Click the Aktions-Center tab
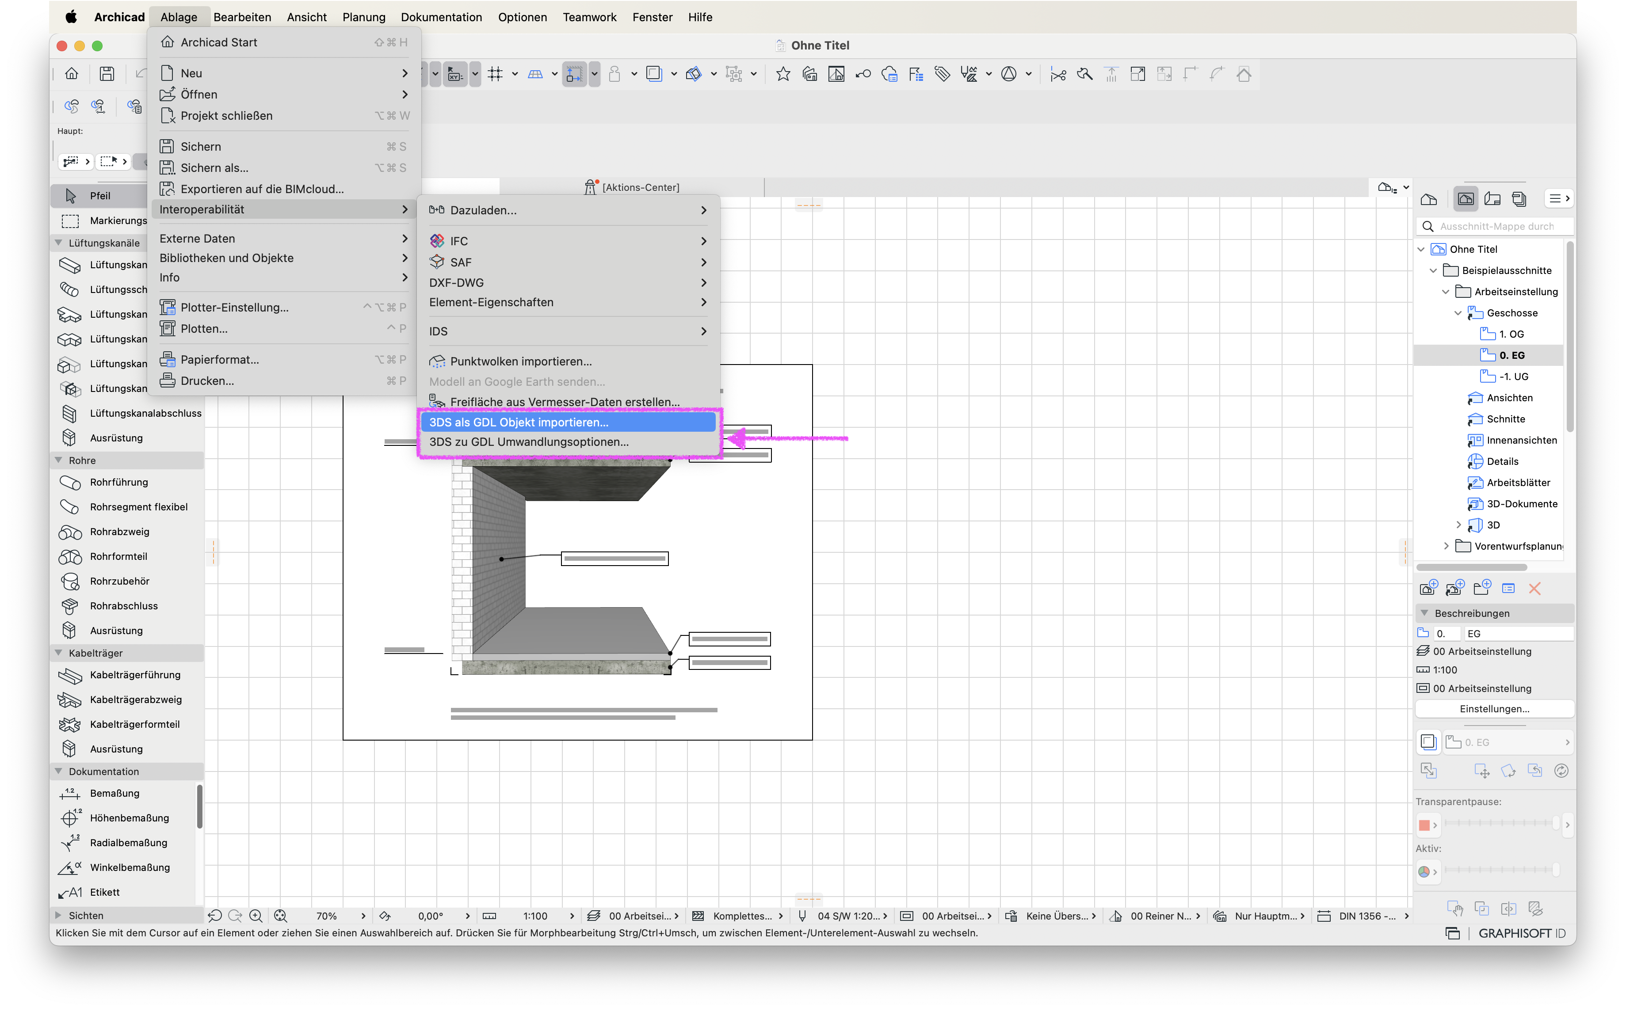Viewport: 1626px width, 1011px height. coord(633,187)
